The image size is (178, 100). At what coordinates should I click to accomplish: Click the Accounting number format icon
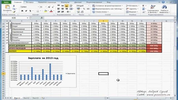78,9
